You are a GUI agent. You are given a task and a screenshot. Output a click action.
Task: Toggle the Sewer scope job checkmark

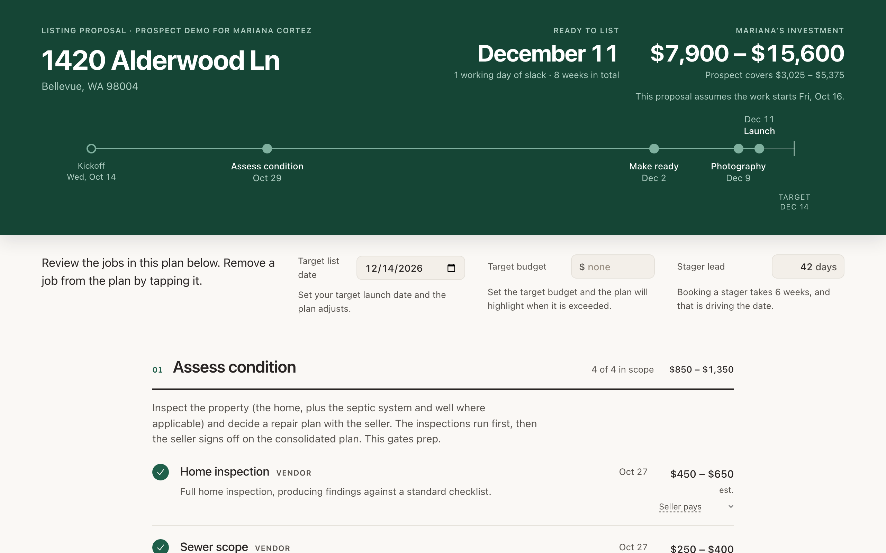(160, 547)
